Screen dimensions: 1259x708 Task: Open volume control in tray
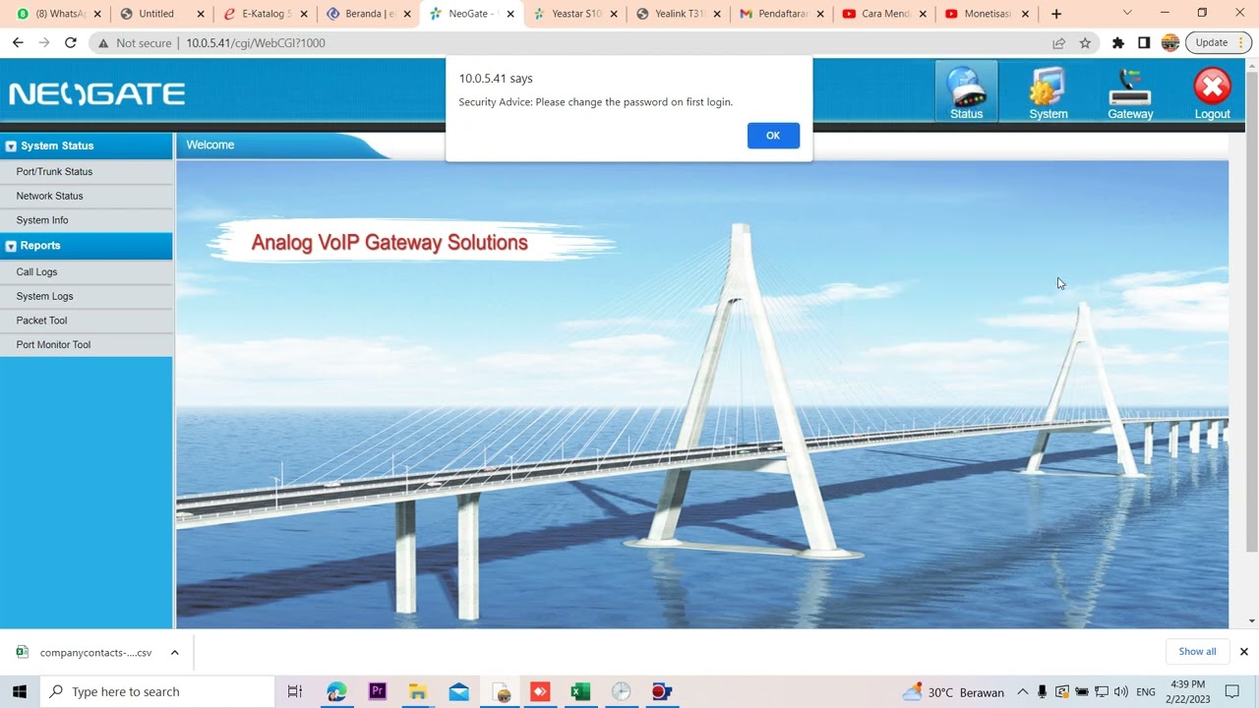point(1121,691)
